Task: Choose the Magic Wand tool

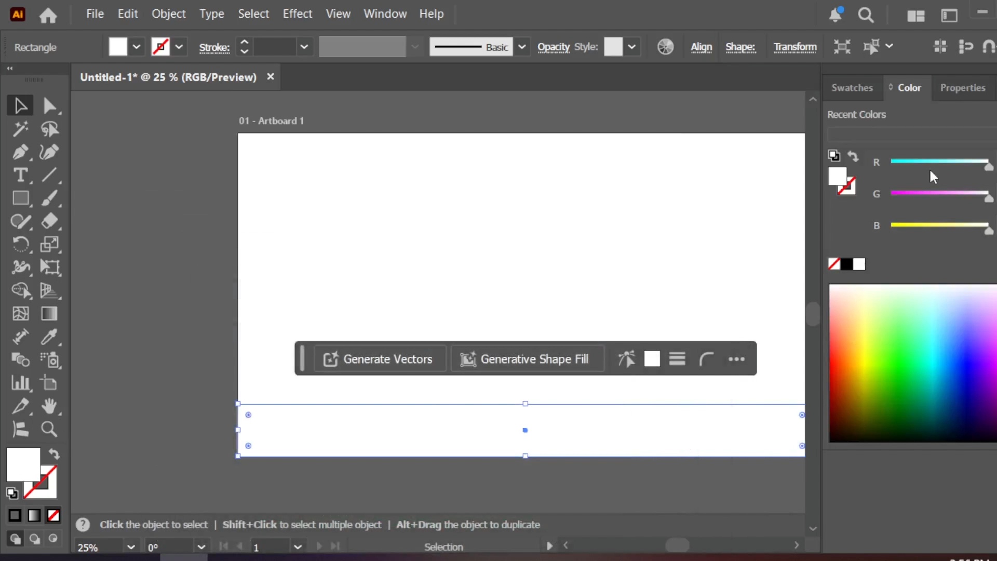Action: (x=20, y=128)
